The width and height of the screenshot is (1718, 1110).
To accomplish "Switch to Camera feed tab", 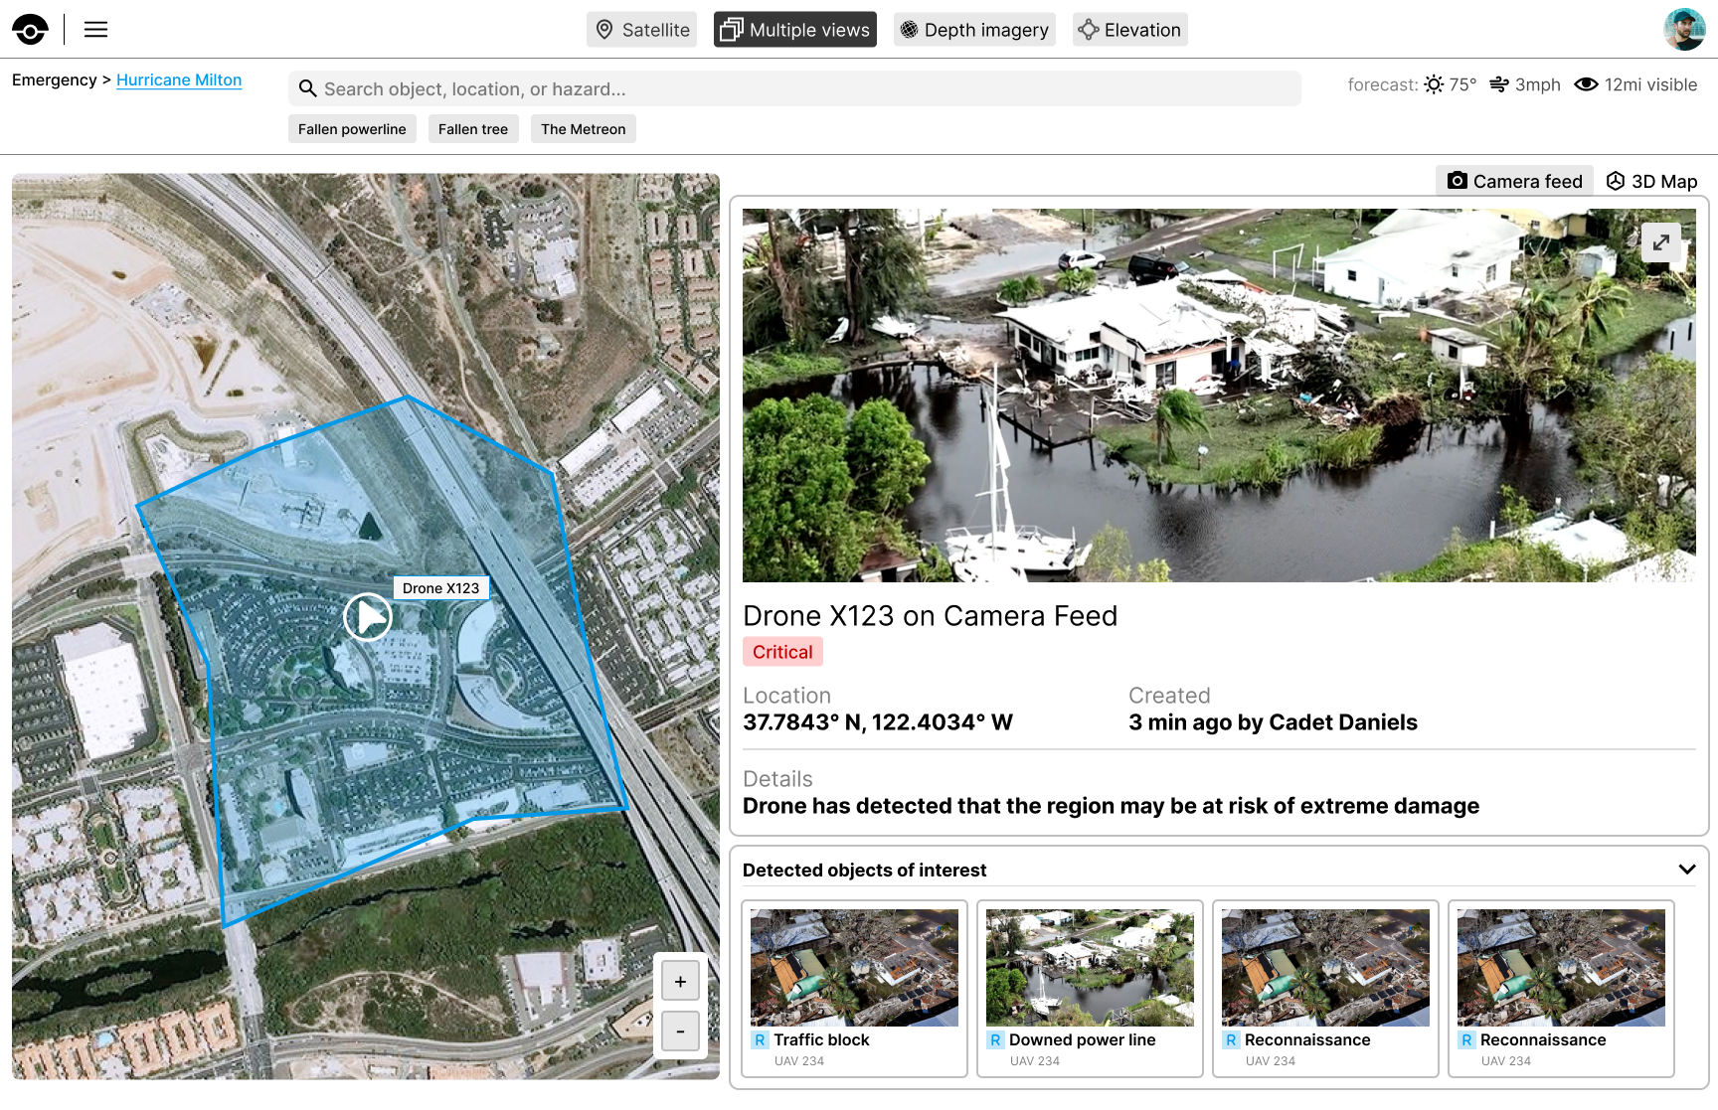I will (1514, 181).
